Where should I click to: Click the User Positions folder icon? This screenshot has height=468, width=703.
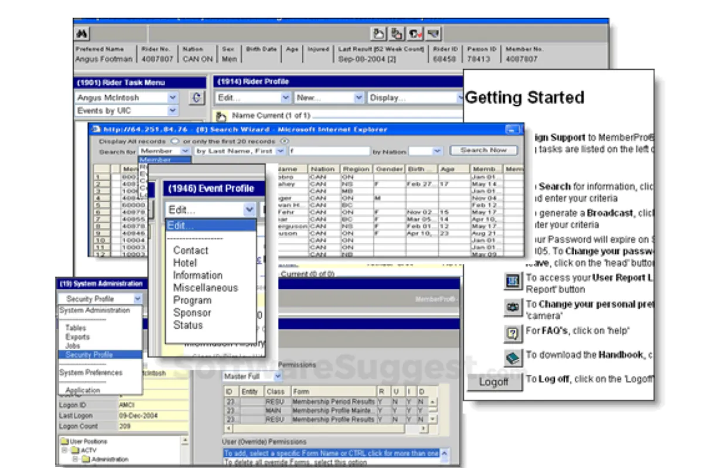65,442
